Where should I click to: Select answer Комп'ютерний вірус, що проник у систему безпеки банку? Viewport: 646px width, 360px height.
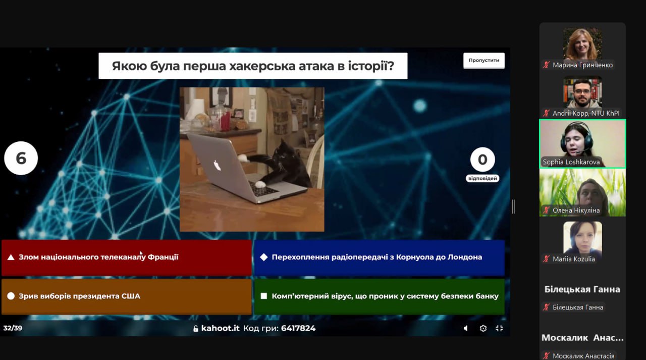[379, 296]
